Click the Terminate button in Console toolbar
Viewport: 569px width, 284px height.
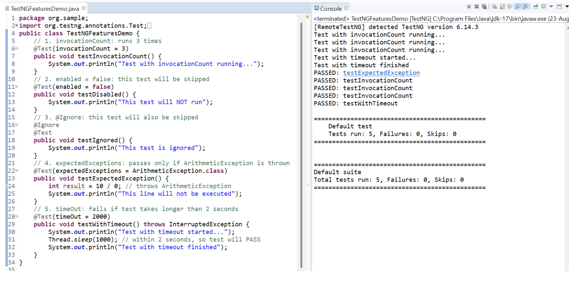pos(469,7)
